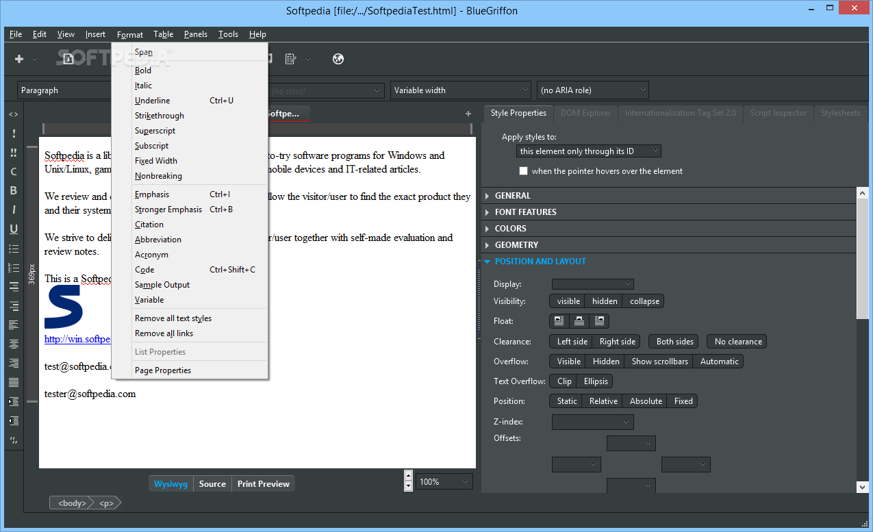This screenshot has width=873, height=532.
Task: Switch to Source view
Action: coord(212,484)
